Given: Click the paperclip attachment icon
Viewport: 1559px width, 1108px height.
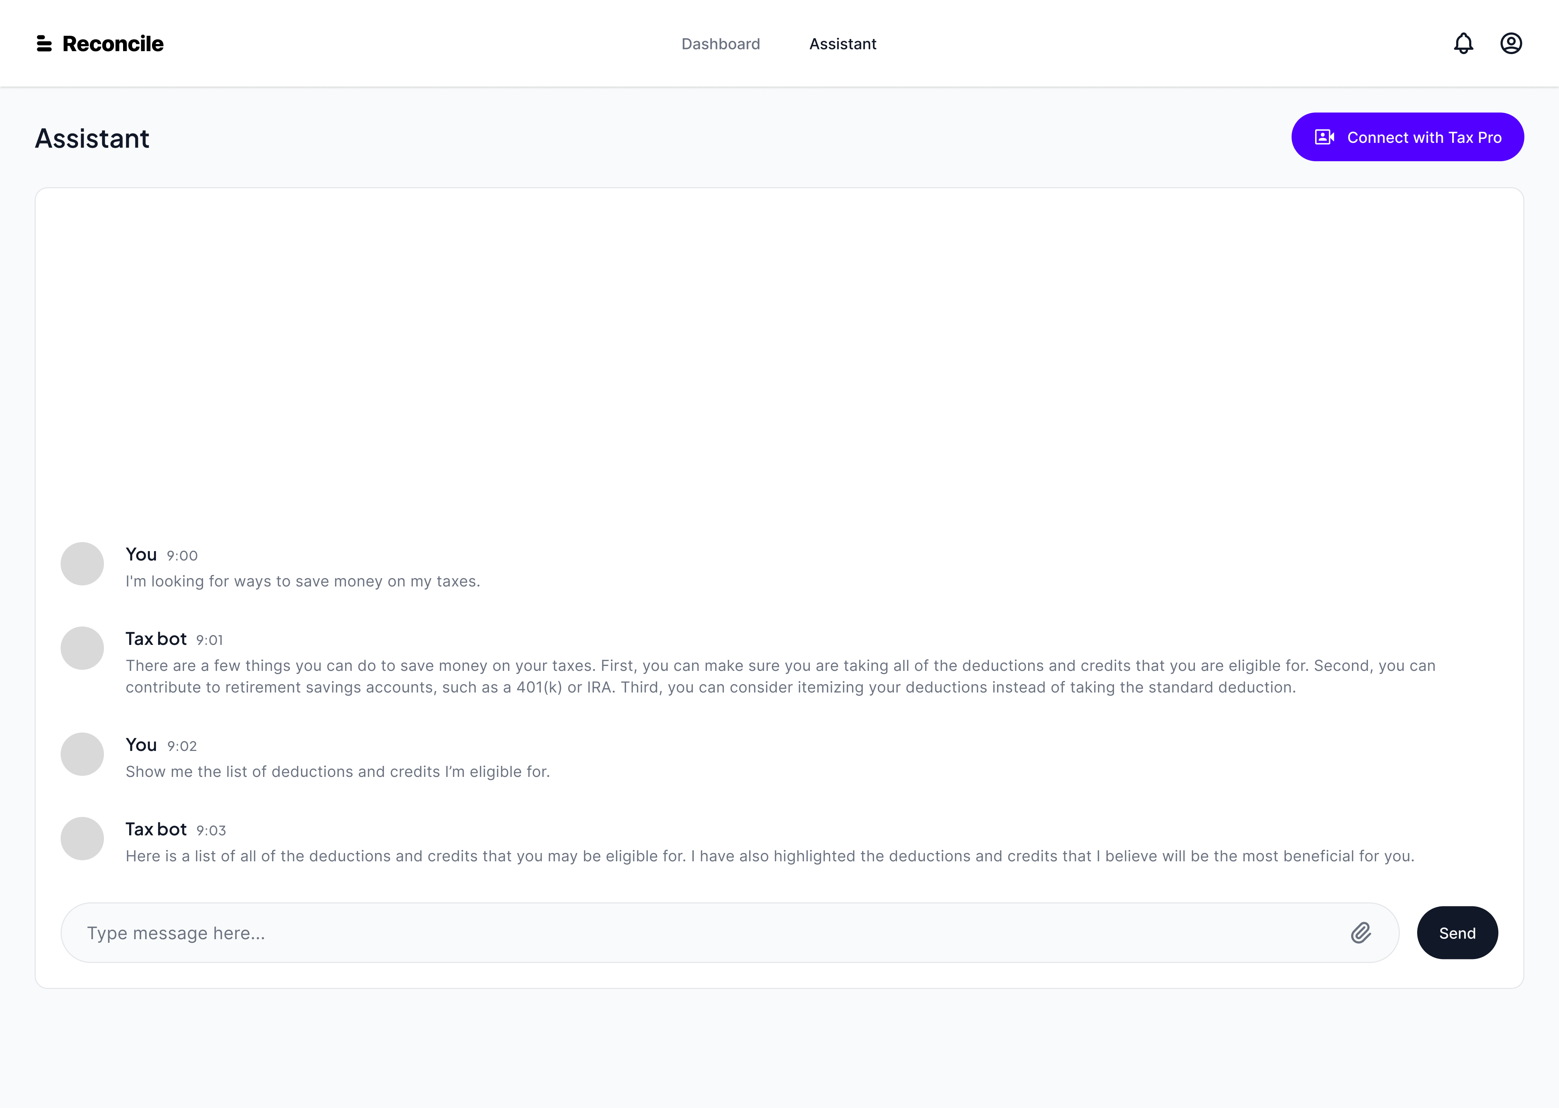Looking at the screenshot, I should tap(1361, 933).
